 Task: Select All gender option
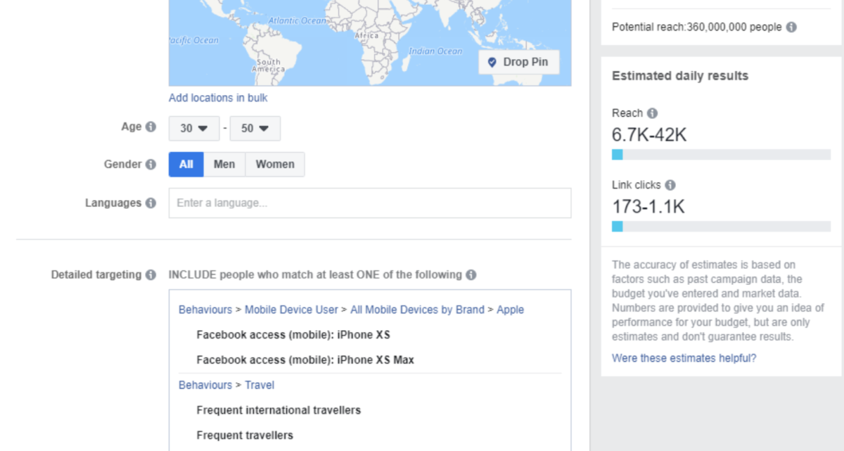coord(186,165)
